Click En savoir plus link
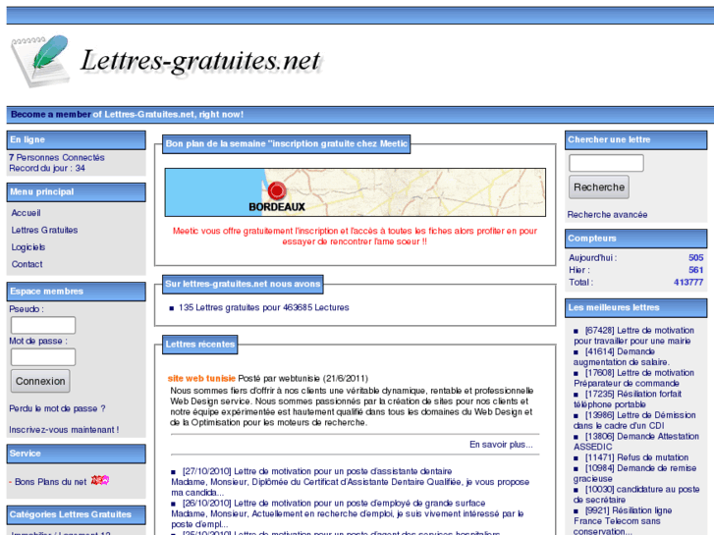This screenshot has height=535, width=714. pyautogui.click(x=501, y=445)
